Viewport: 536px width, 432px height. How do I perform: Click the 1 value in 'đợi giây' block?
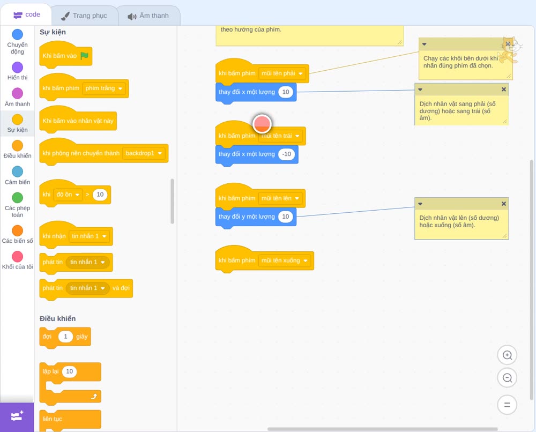(65, 337)
